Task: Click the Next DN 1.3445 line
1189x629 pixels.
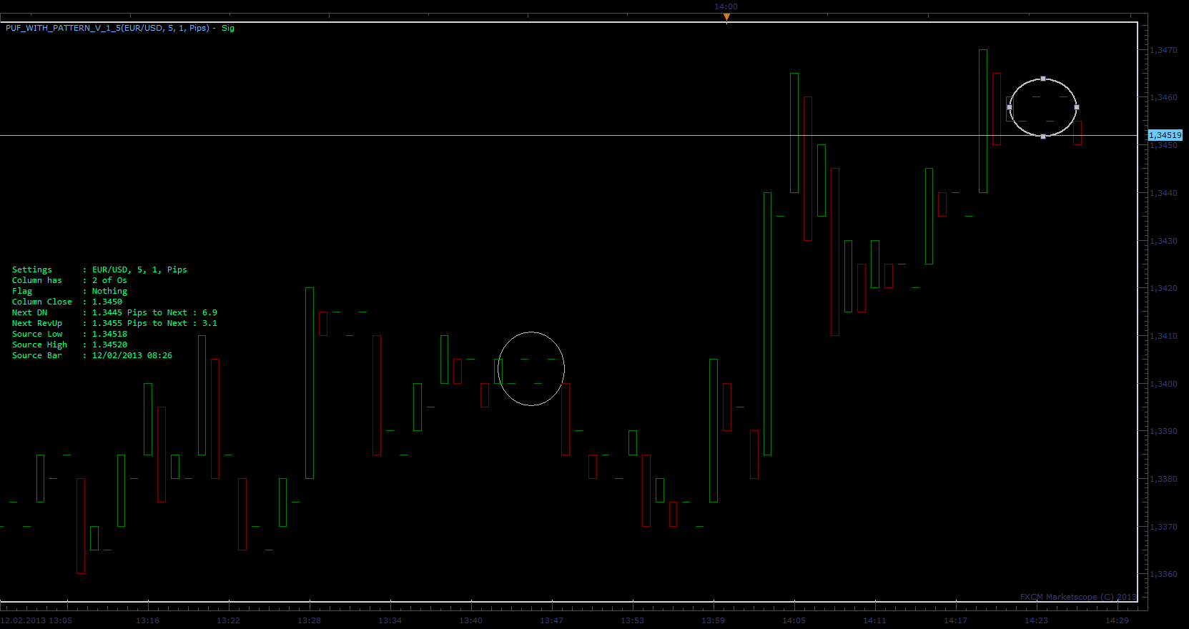Action: tap(114, 312)
